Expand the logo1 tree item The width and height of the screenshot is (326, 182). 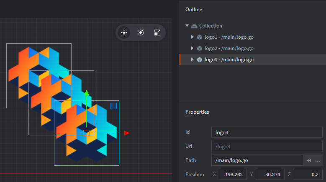193,37
